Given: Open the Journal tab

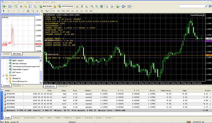Looking at the screenshot, I should pyautogui.click(x=108, y=118).
